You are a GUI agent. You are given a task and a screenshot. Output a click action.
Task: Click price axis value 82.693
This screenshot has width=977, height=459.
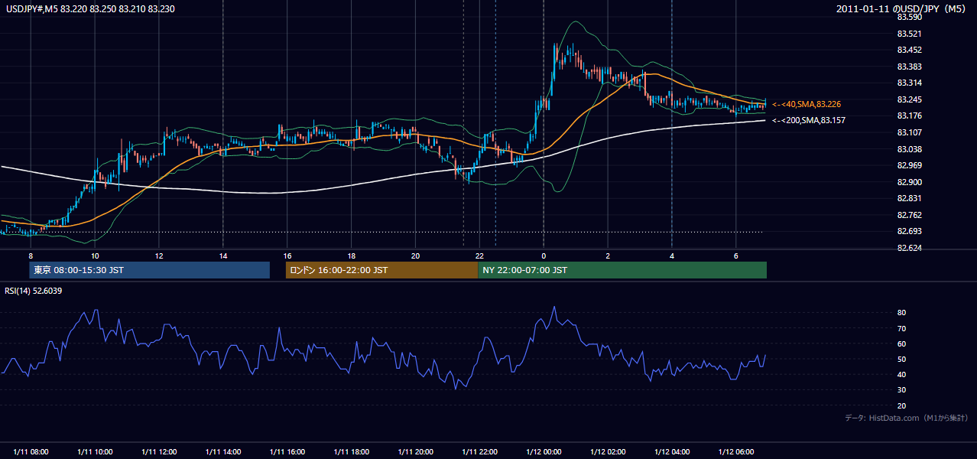pyautogui.click(x=909, y=231)
